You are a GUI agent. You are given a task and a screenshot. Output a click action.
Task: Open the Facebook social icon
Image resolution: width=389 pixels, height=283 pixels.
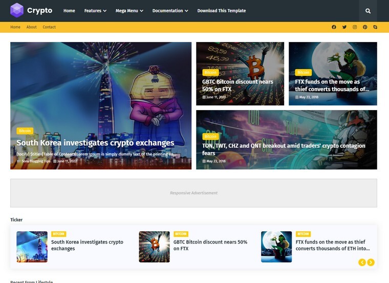coord(334,27)
